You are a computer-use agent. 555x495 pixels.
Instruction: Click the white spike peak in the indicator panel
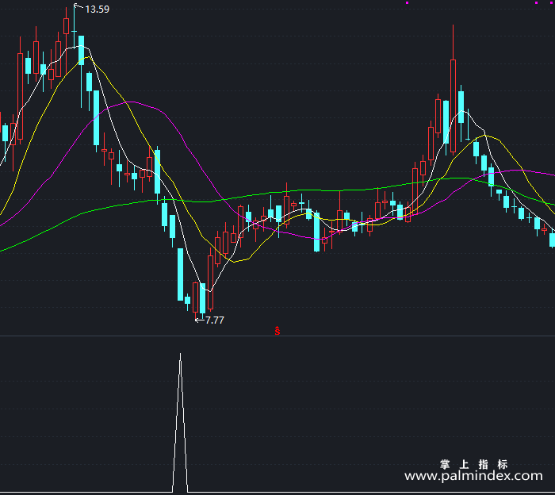[x=180, y=355]
